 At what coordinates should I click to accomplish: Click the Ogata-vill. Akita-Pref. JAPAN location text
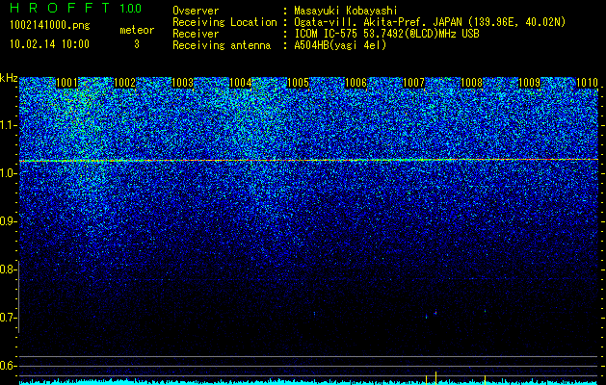coord(430,22)
